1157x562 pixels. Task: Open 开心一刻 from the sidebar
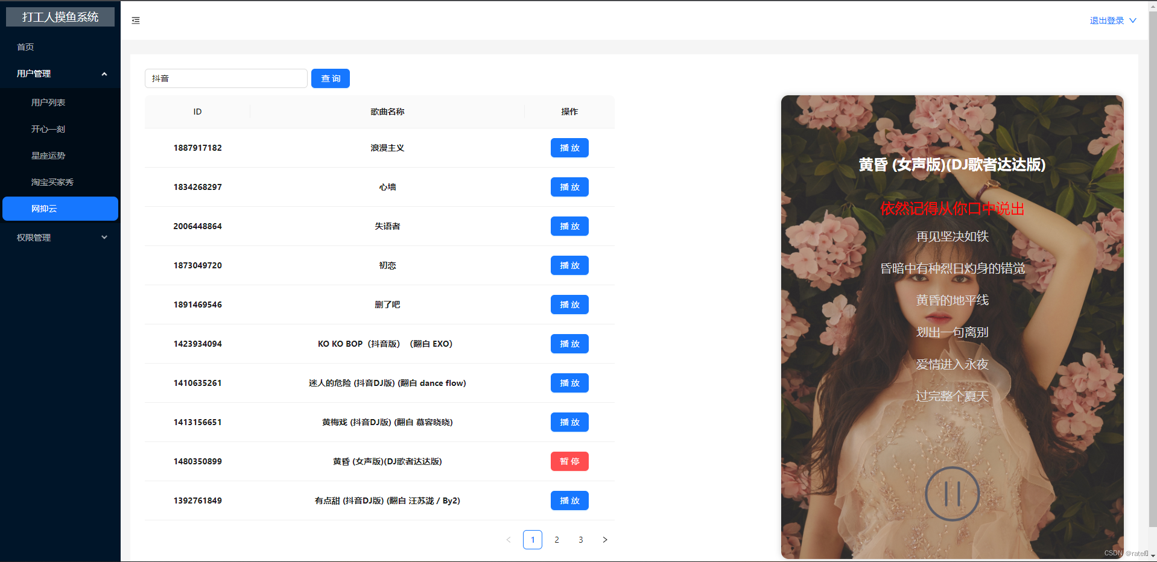point(48,128)
